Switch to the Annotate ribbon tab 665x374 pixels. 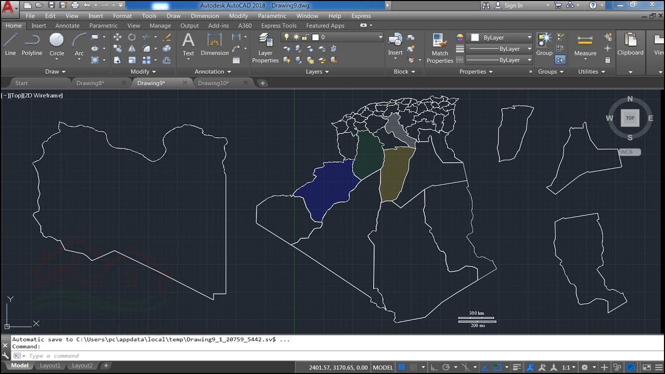coord(68,25)
